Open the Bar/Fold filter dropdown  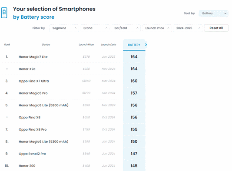[x=126, y=28]
